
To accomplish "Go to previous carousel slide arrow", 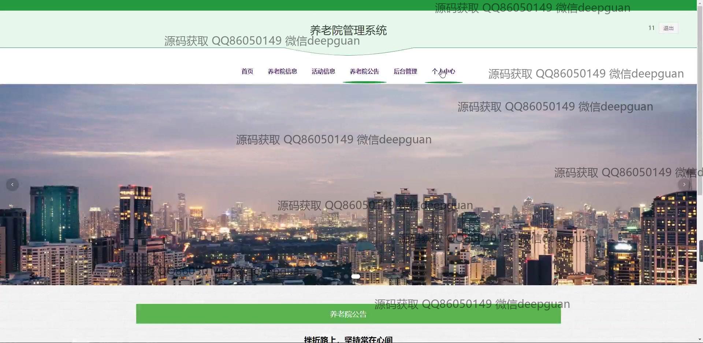I will click(x=12, y=185).
